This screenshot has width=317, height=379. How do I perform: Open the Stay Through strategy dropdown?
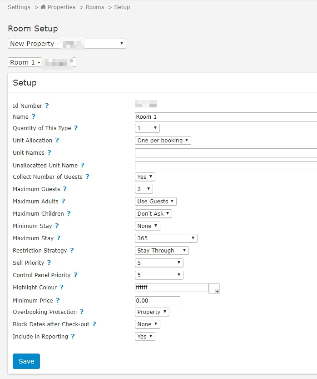(x=162, y=251)
